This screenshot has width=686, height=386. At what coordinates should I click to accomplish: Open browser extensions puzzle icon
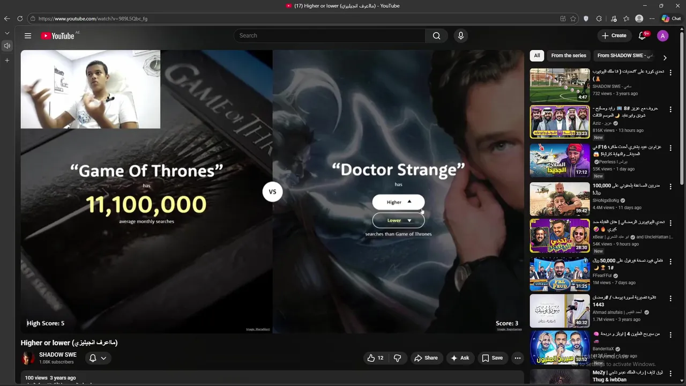click(x=599, y=18)
